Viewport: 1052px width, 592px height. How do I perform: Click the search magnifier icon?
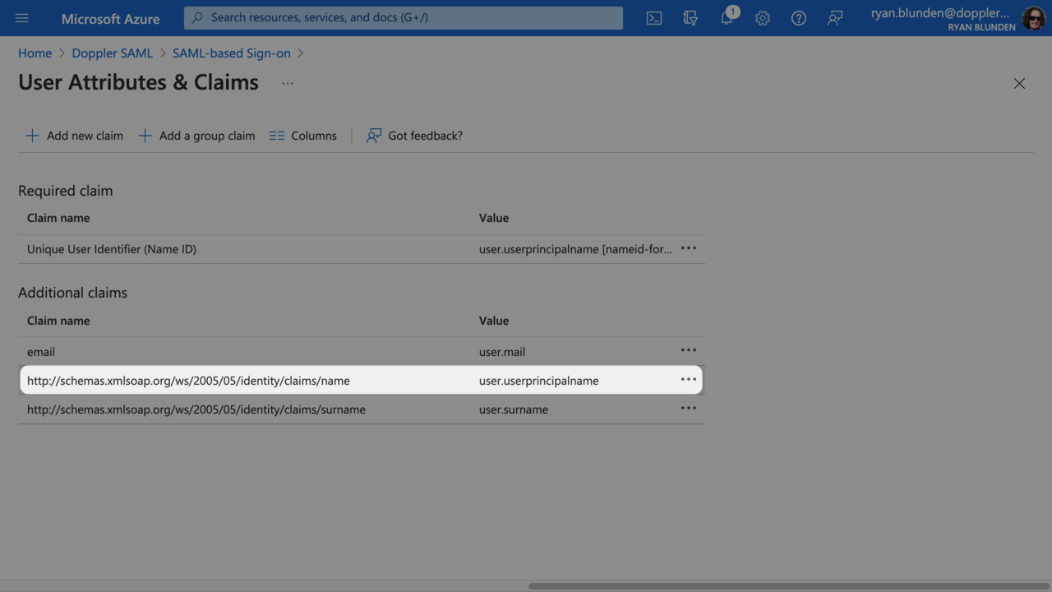(x=197, y=17)
